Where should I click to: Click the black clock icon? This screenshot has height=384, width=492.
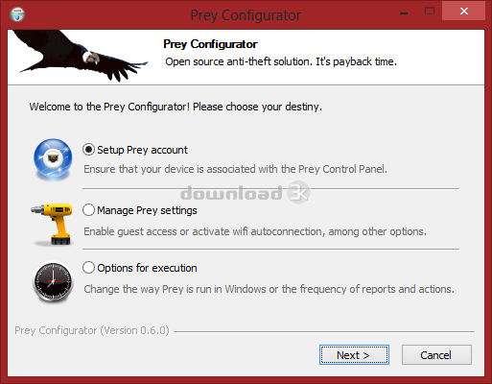pos(53,282)
